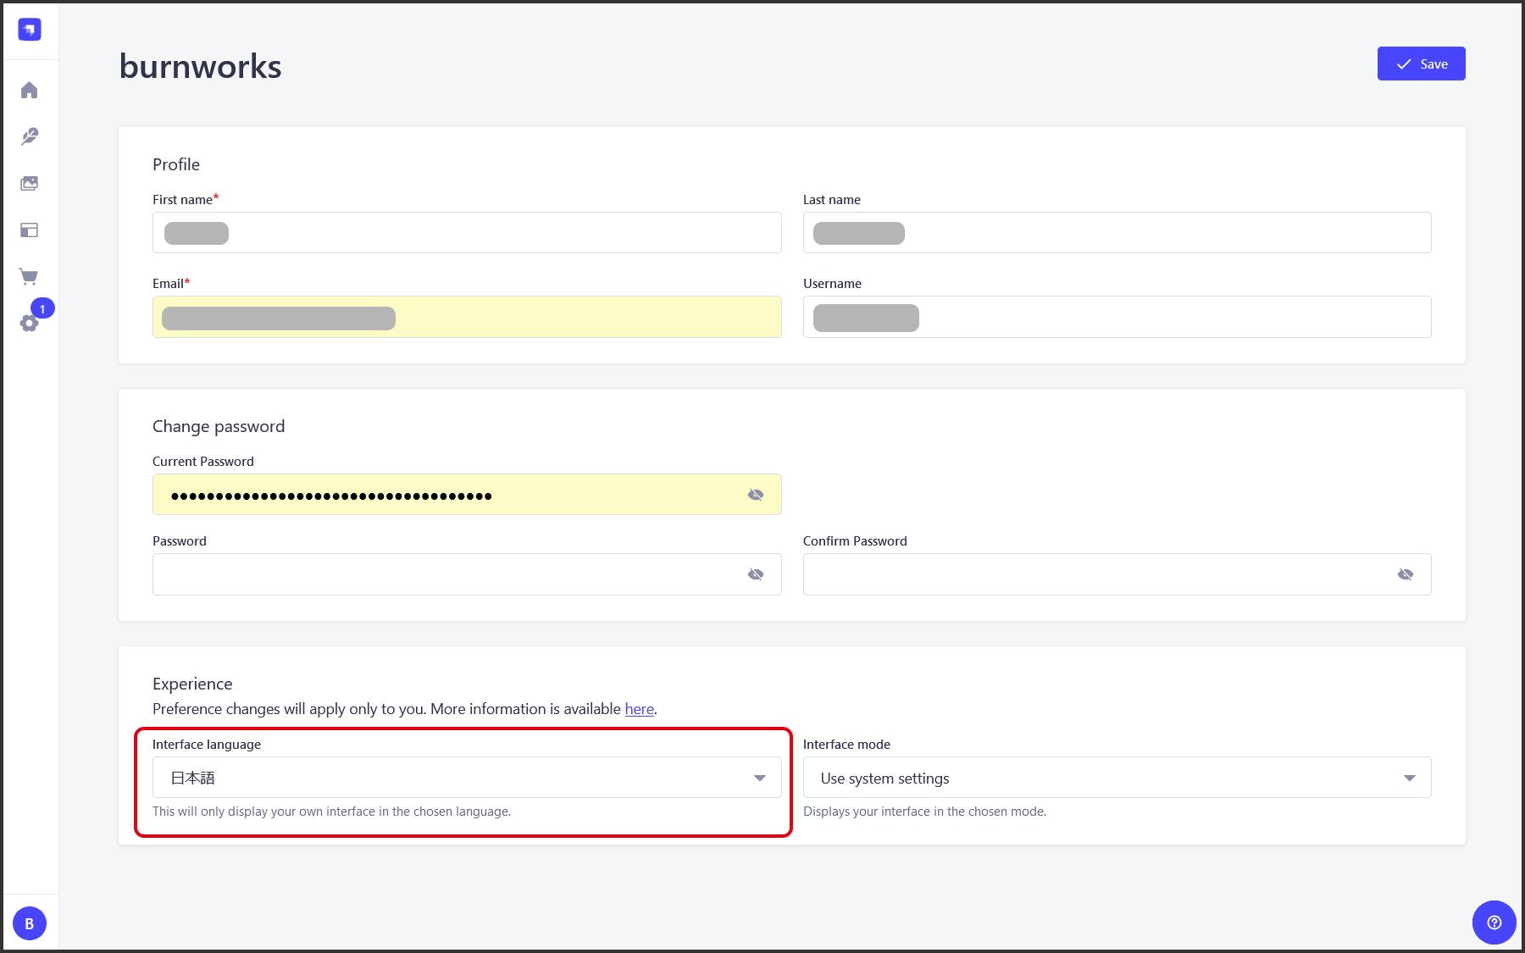Focus the Last name field
Screen dimensions: 1525x953
tap(1117, 232)
